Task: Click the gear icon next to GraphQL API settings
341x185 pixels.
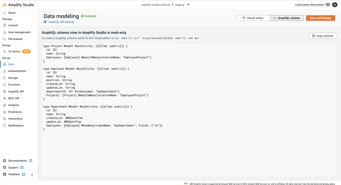Action: tap(45, 22)
